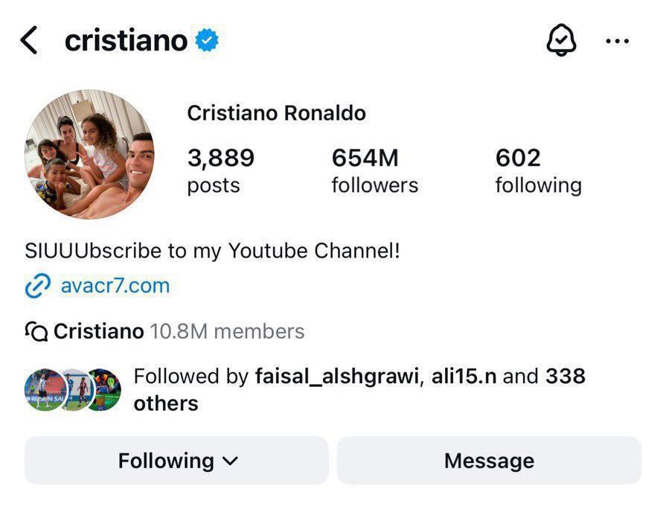View the 654M followers list
The height and width of the screenshot is (518, 666).
click(x=374, y=171)
